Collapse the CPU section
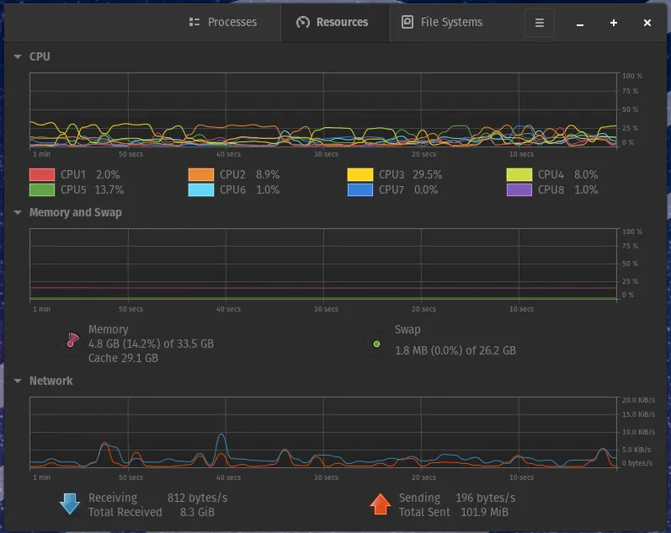Image resolution: width=671 pixels, height=533 pixels. coord(18,56)
